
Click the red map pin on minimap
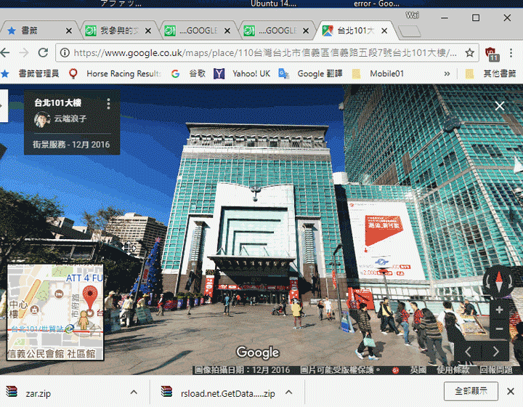[90, 297]
